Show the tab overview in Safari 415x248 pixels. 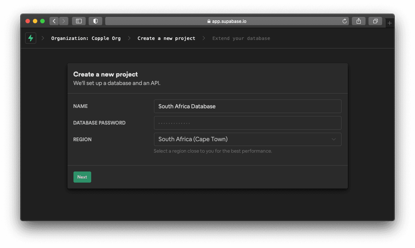point(375,21)
